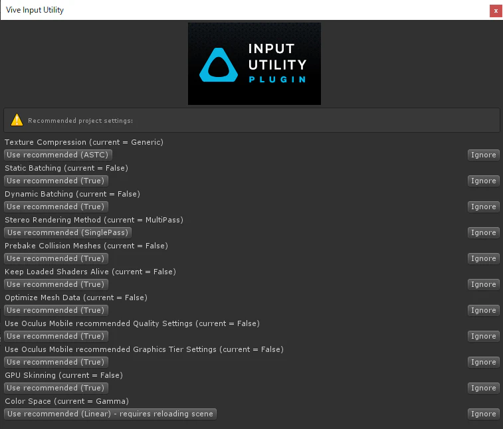Click 'Texture Compression (current = Generic)' label
Screen dimensions: 503x429
84,142
